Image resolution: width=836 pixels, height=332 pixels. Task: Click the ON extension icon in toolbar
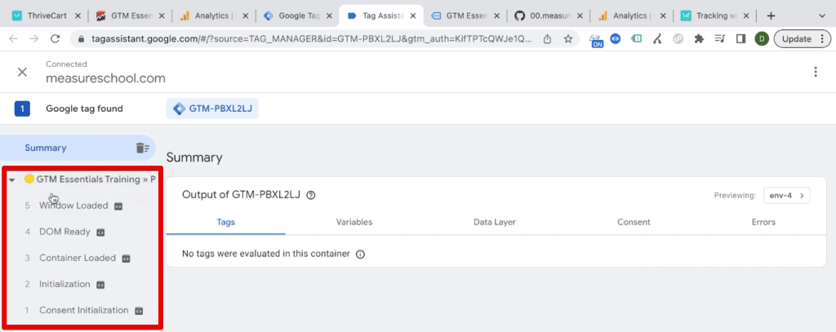point(597,40)
